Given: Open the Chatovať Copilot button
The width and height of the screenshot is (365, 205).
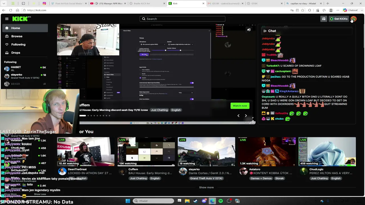Looking at the screenshot, I should tap(350, 10).
